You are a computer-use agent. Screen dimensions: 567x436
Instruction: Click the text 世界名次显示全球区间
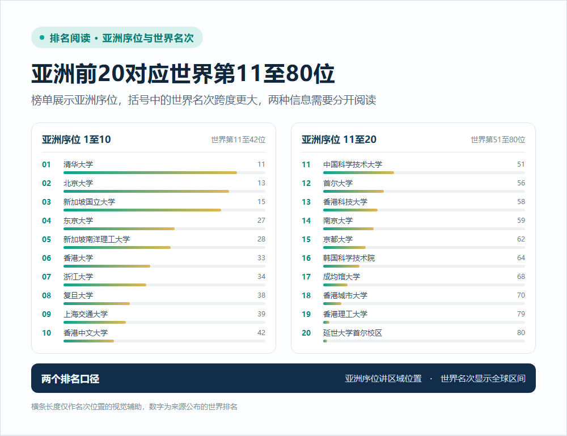point(483,379)
